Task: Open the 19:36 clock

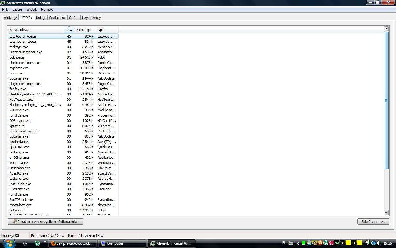Action: tap(388, 243)
